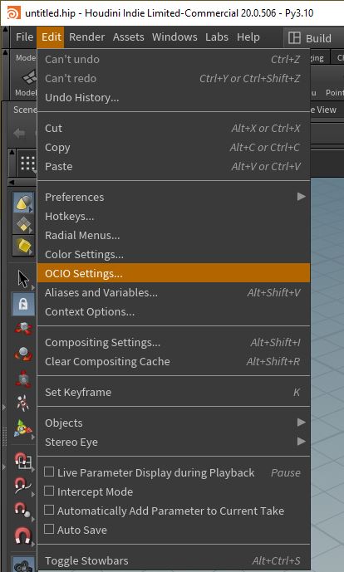Screen dimensions: 344x572
Task: Expand the Preferences submenu
Action: [x=173, y=197]
